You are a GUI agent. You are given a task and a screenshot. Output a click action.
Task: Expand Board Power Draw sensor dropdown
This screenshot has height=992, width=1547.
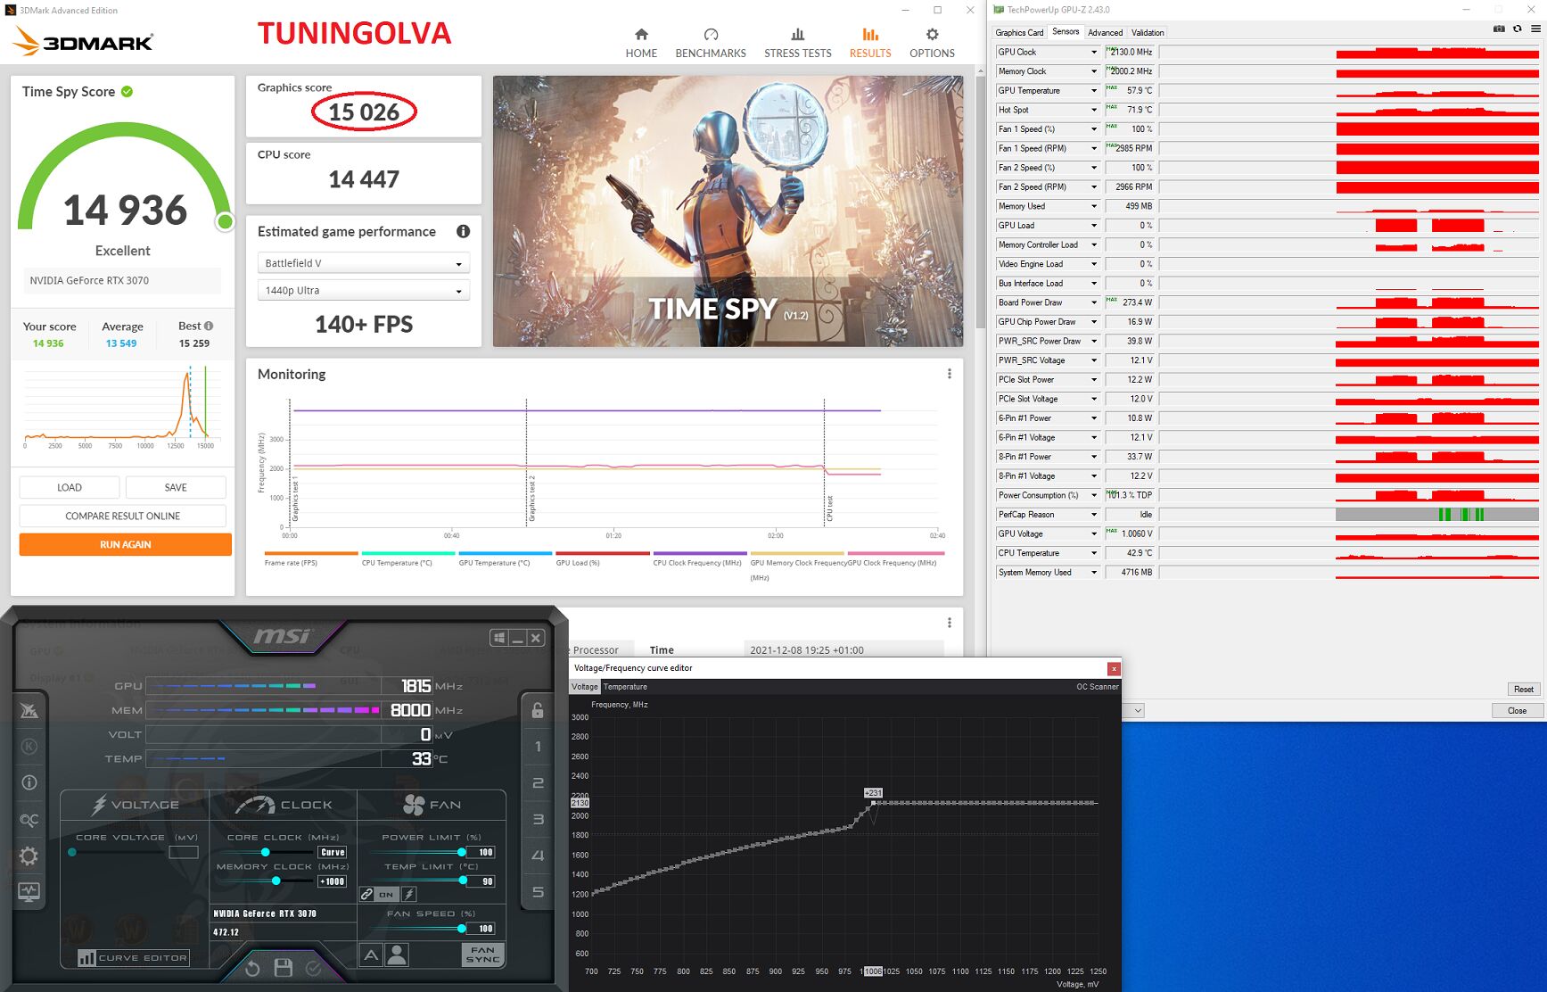pos(1094,302)
